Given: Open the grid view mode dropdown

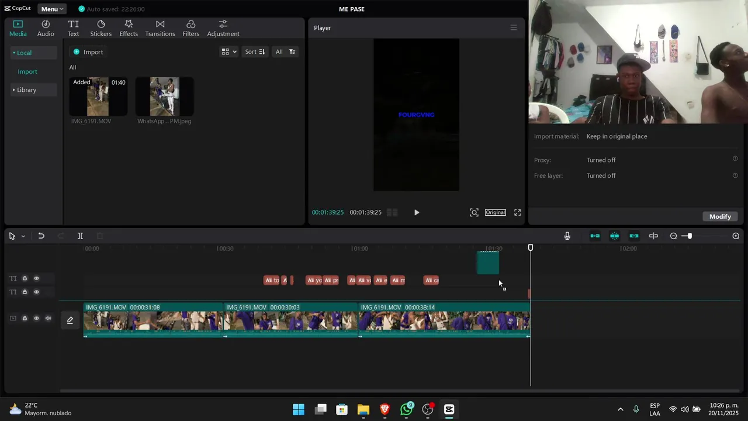Looking at the screenshot, I should coord(228,51).
